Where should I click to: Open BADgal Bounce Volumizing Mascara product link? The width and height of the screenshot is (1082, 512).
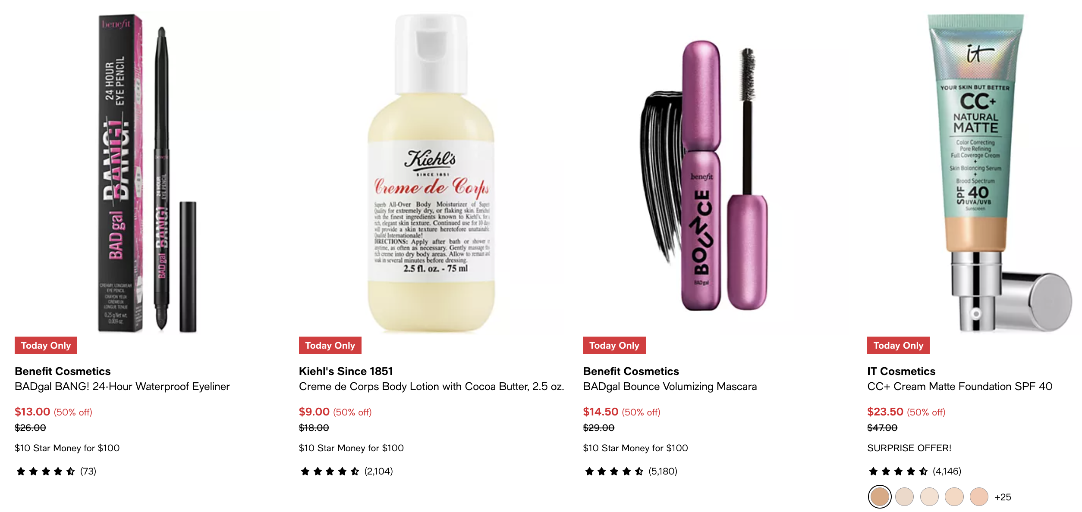[670, 387]
